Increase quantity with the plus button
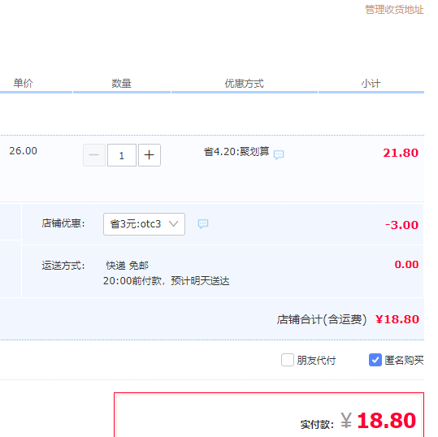Screen dimensions: 438x437 150,155
